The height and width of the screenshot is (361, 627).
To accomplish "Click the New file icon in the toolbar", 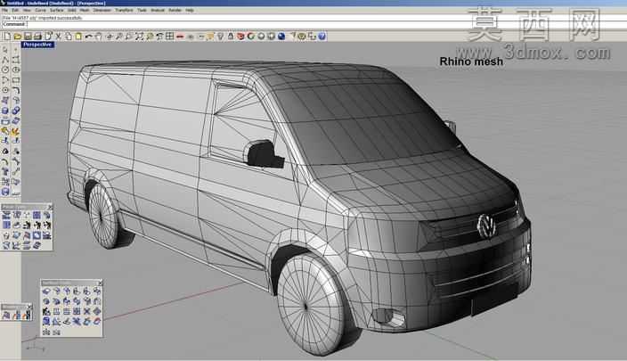I will (x=7, y=37).
